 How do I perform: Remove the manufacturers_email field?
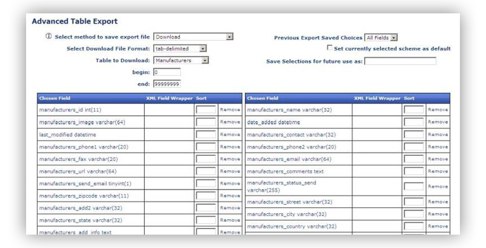point(438,159)
